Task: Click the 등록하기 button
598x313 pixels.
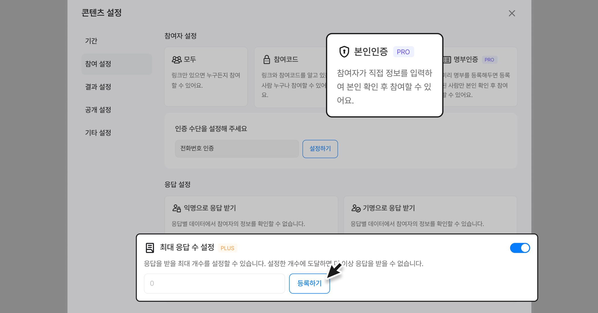Action: [309, 283]
